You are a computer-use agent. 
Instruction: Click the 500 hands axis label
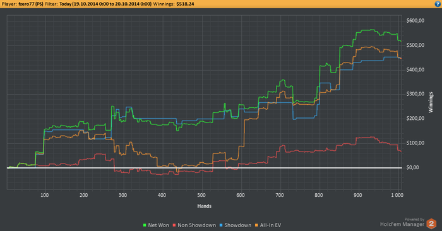tap(201, 195)
